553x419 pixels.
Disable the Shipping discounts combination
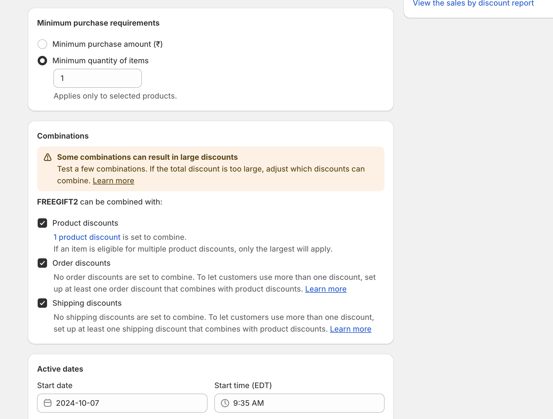click(x=42, y=303)
